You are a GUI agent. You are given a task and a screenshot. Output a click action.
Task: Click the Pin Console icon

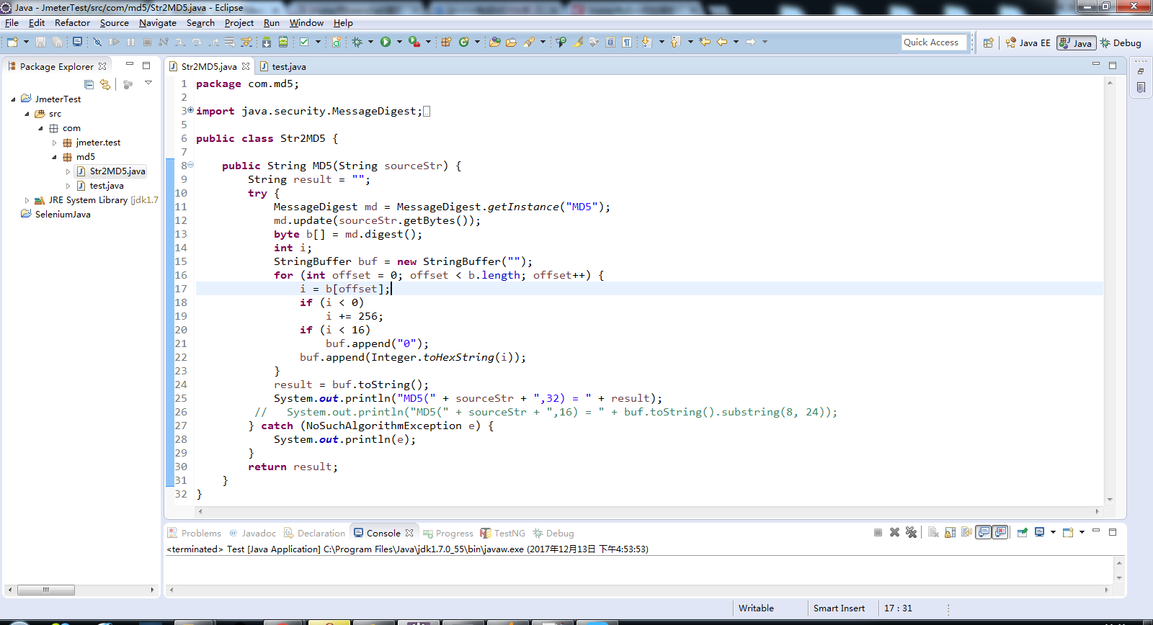tap(1023, 532)
